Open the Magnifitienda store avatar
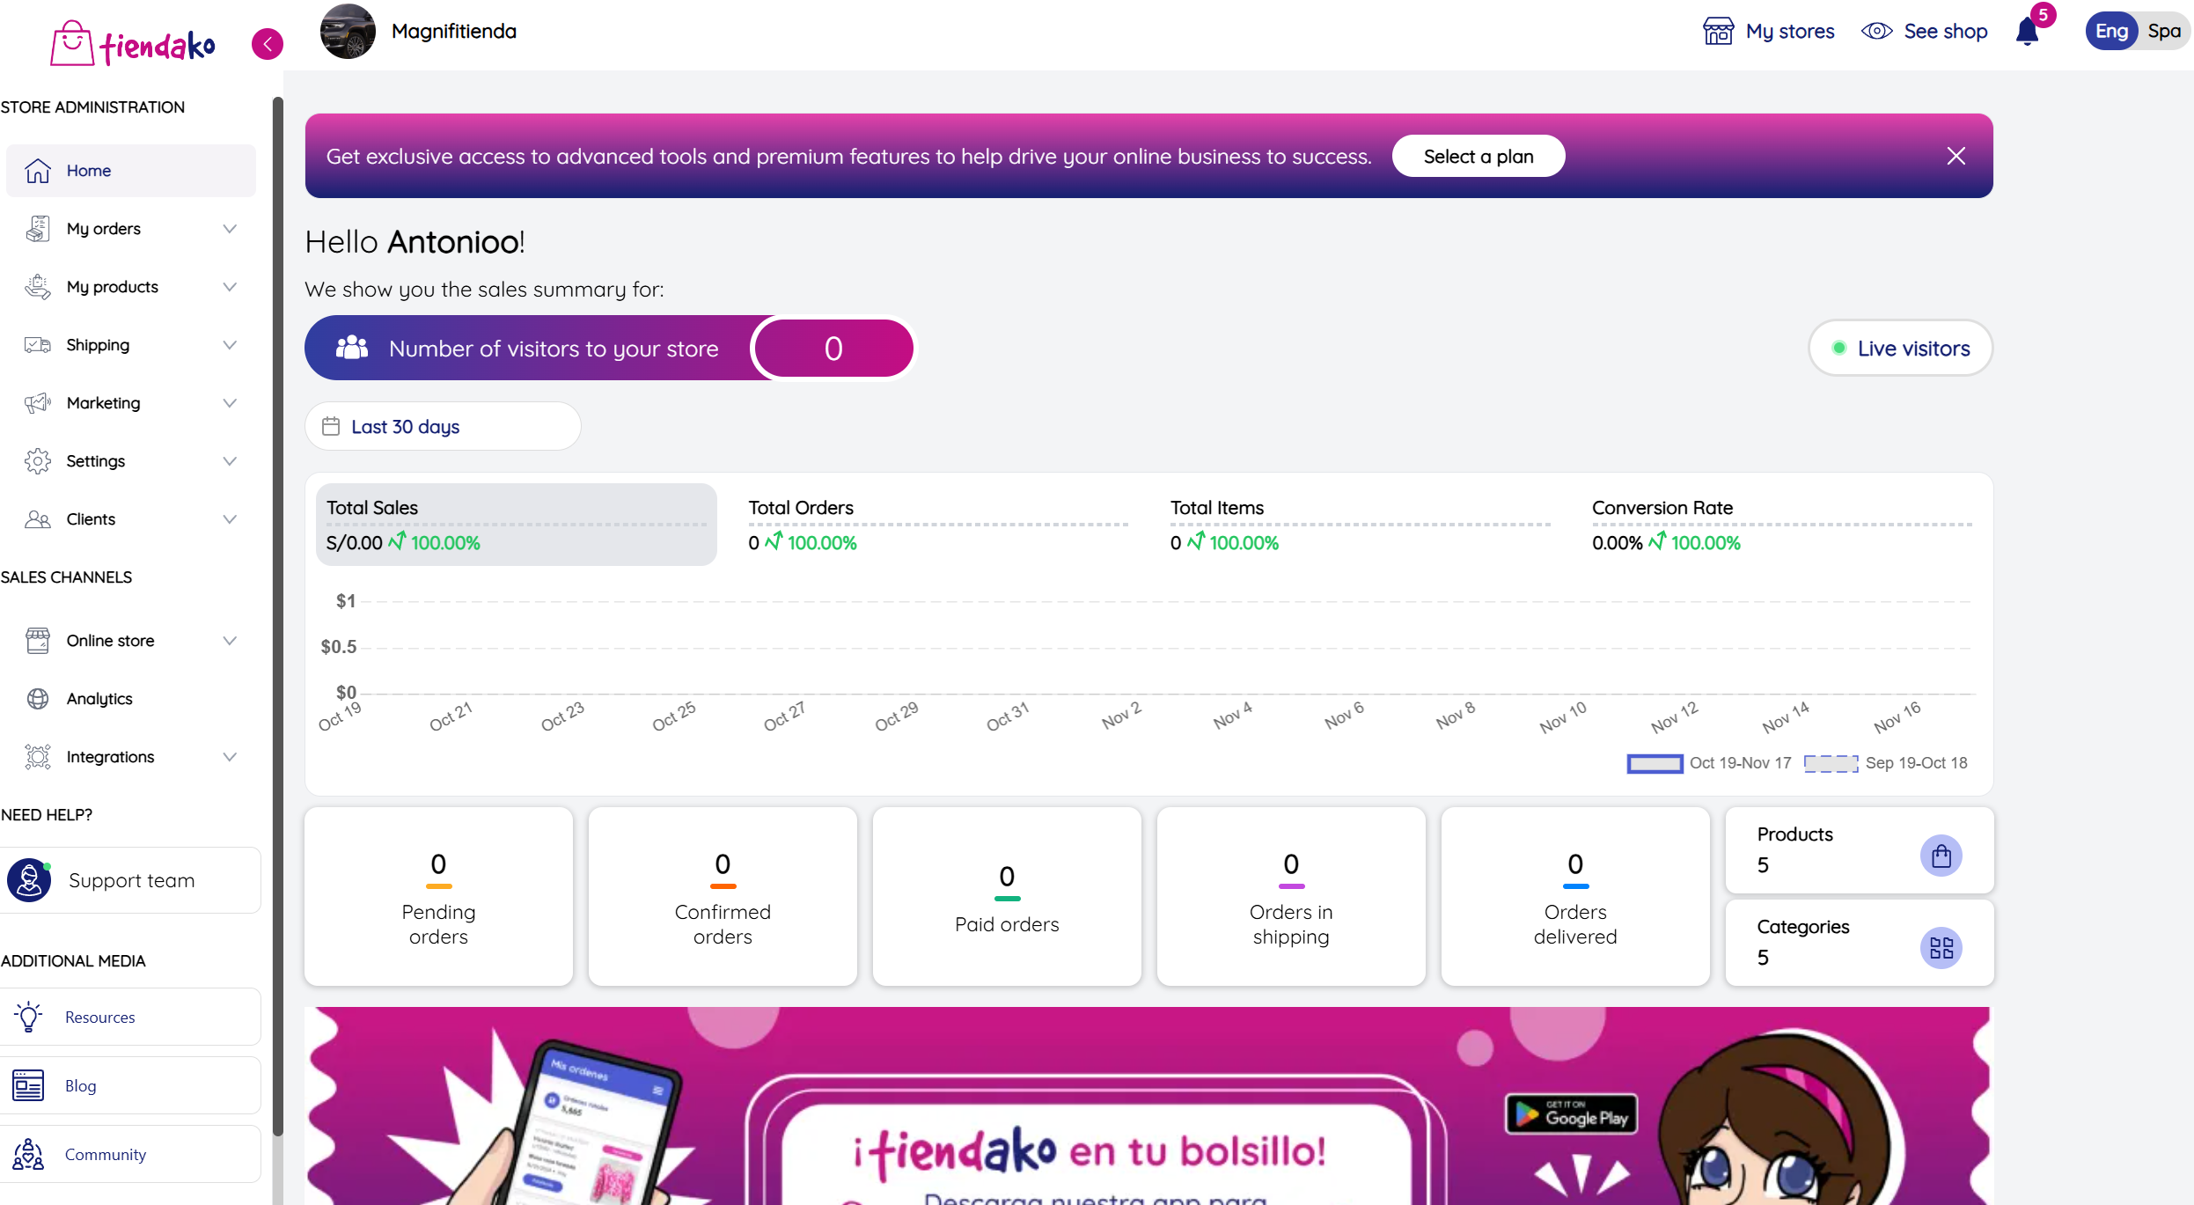Viewport: 2194px width, 1205px height. coord(348,32)
